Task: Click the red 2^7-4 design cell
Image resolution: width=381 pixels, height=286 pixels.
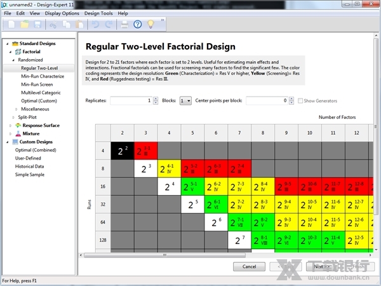Action: (x=239, y=168)
